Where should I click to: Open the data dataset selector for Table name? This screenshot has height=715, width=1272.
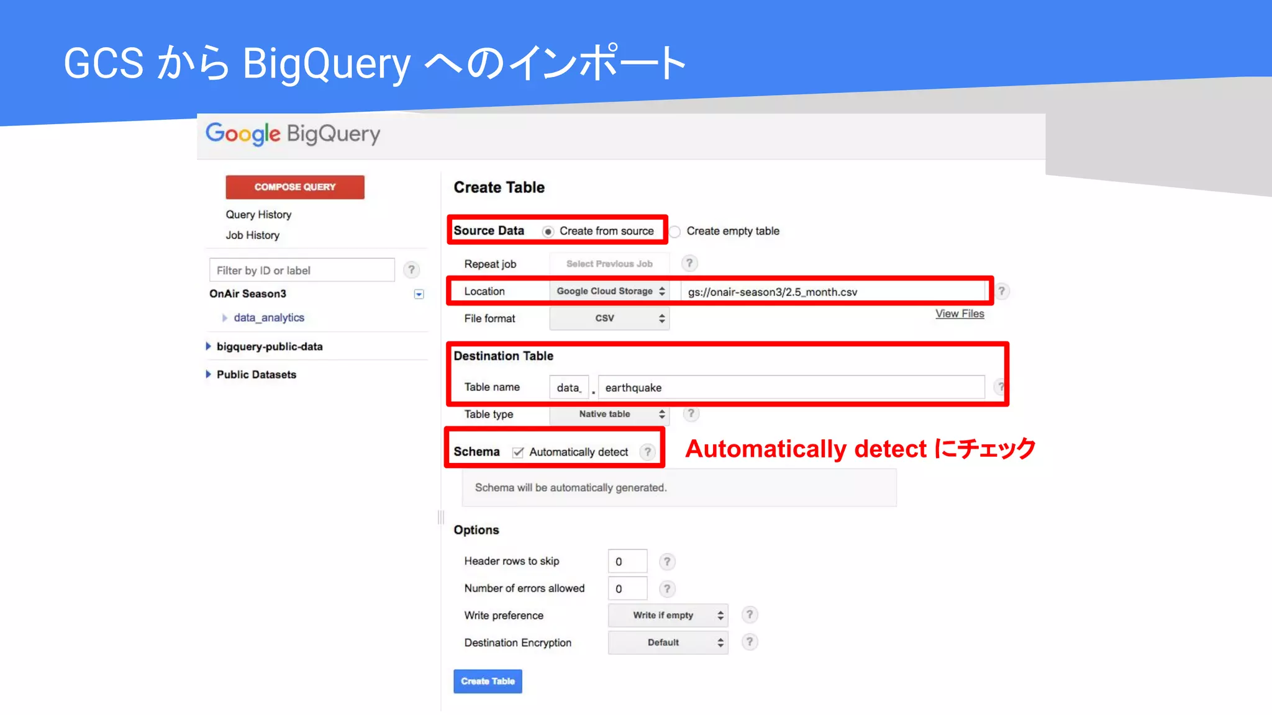coord(569,387)
